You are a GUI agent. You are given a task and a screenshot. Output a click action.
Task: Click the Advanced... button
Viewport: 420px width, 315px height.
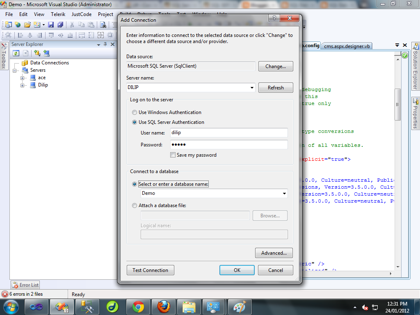point(274,253)
